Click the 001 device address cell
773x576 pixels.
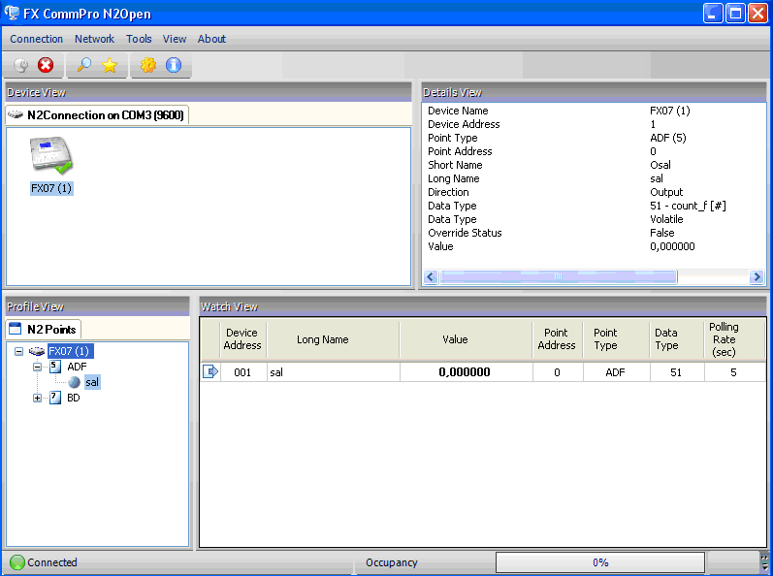coord(242,372)
